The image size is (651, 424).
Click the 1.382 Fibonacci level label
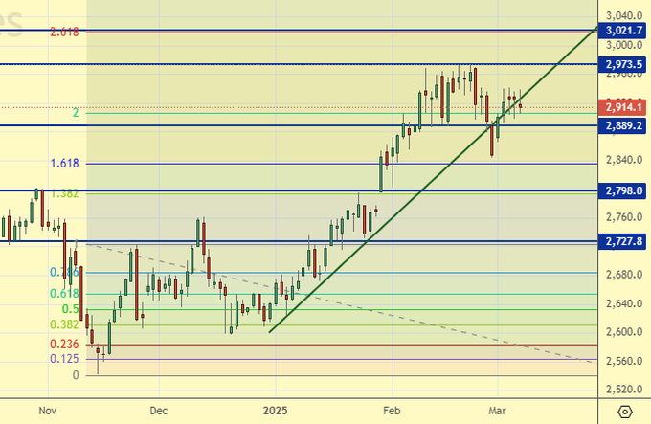[x=62, y=193]
